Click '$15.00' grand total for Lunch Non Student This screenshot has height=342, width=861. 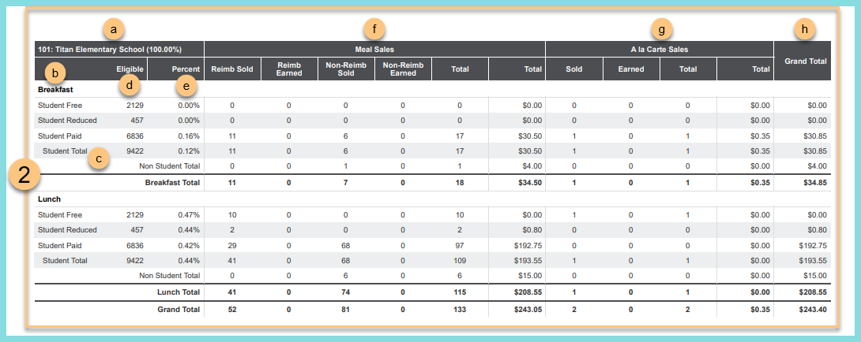tap(814, 277)
